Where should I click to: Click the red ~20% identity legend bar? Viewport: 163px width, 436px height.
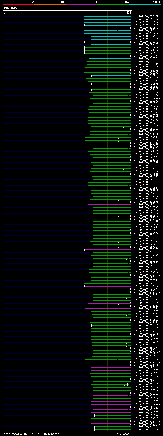(x=18, y=5)
